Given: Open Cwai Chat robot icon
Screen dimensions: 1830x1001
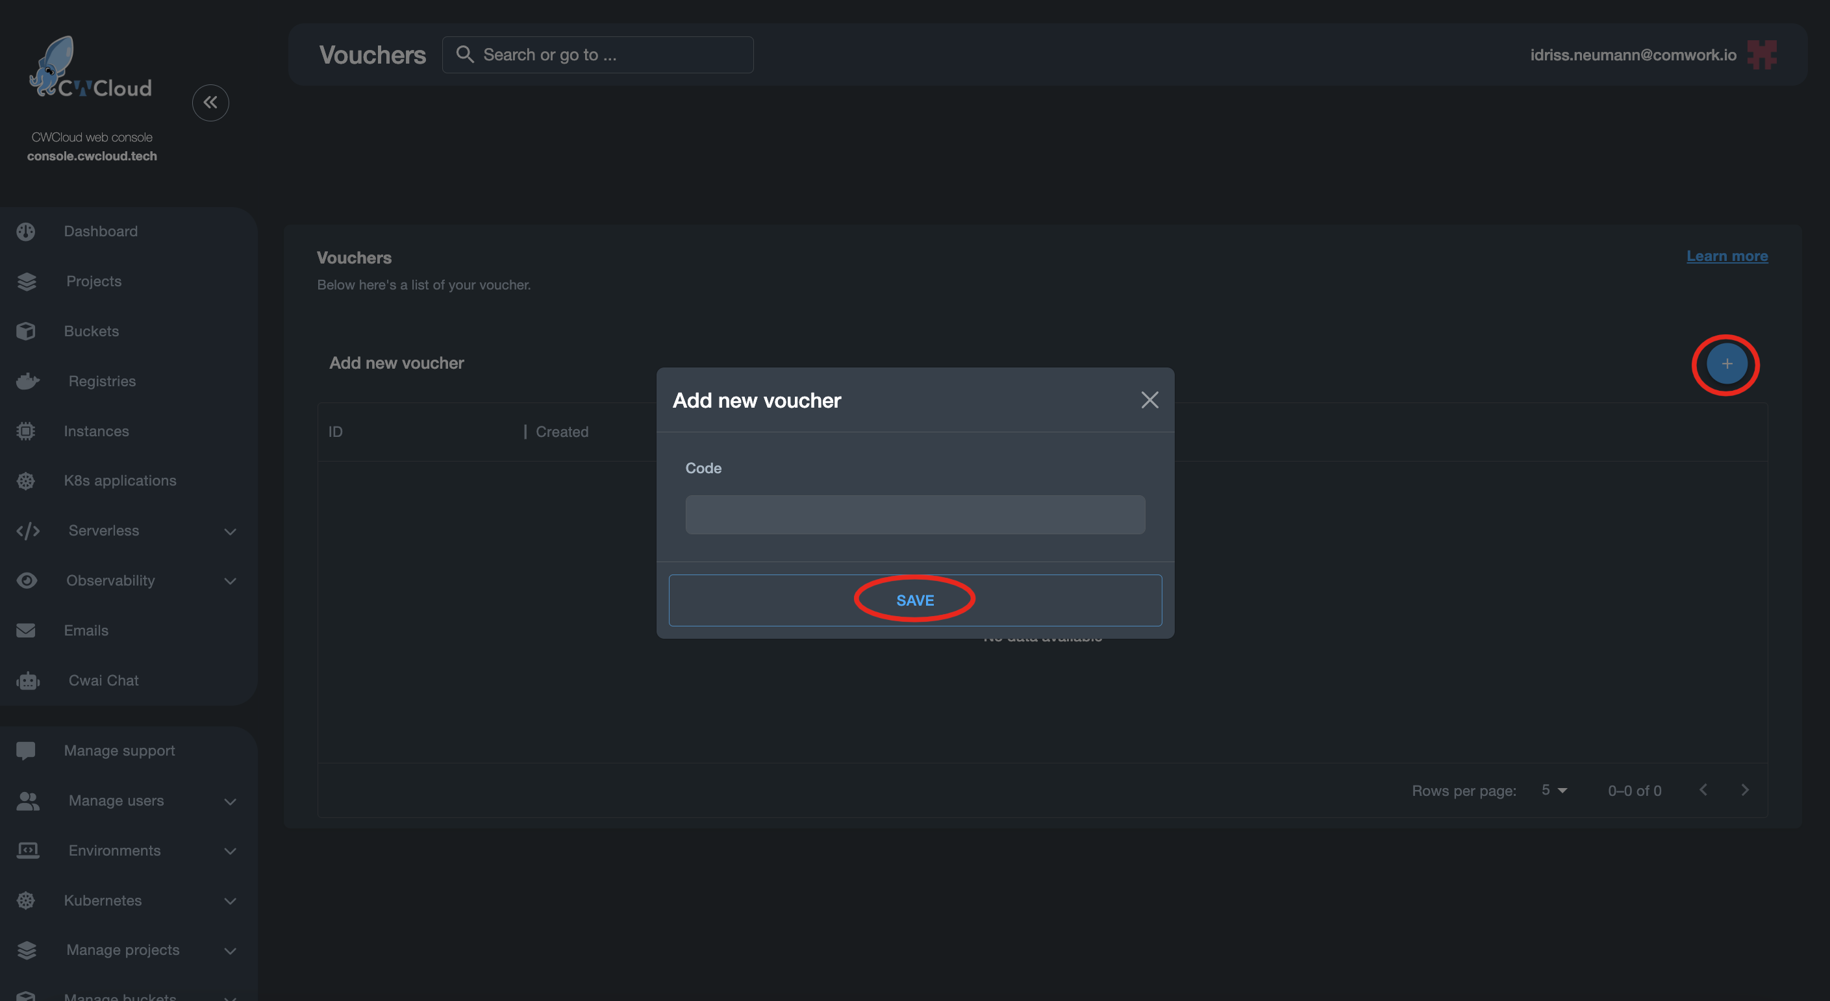Looking at the screenshot, I should point(28,681).
